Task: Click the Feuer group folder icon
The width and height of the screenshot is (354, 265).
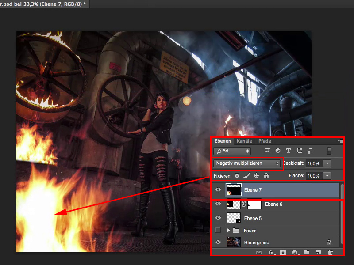Action: click(236, 230)
